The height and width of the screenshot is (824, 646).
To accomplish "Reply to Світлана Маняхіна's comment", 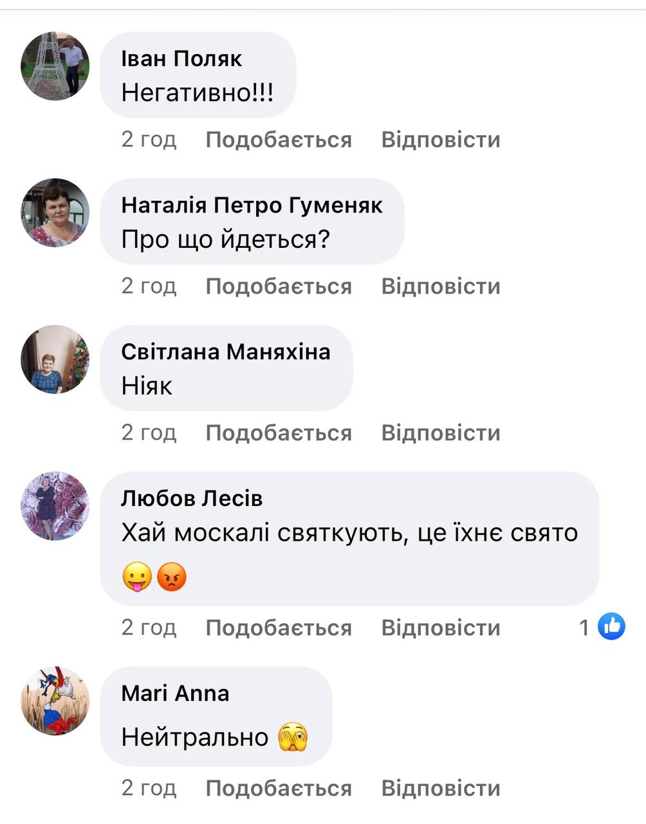I will [441, 433].
